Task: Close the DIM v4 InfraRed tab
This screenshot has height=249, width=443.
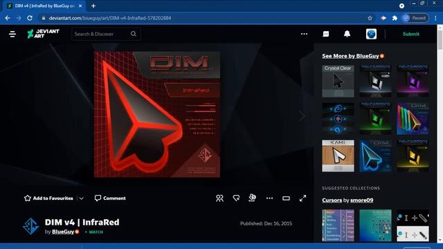Action: click(80, 6)
